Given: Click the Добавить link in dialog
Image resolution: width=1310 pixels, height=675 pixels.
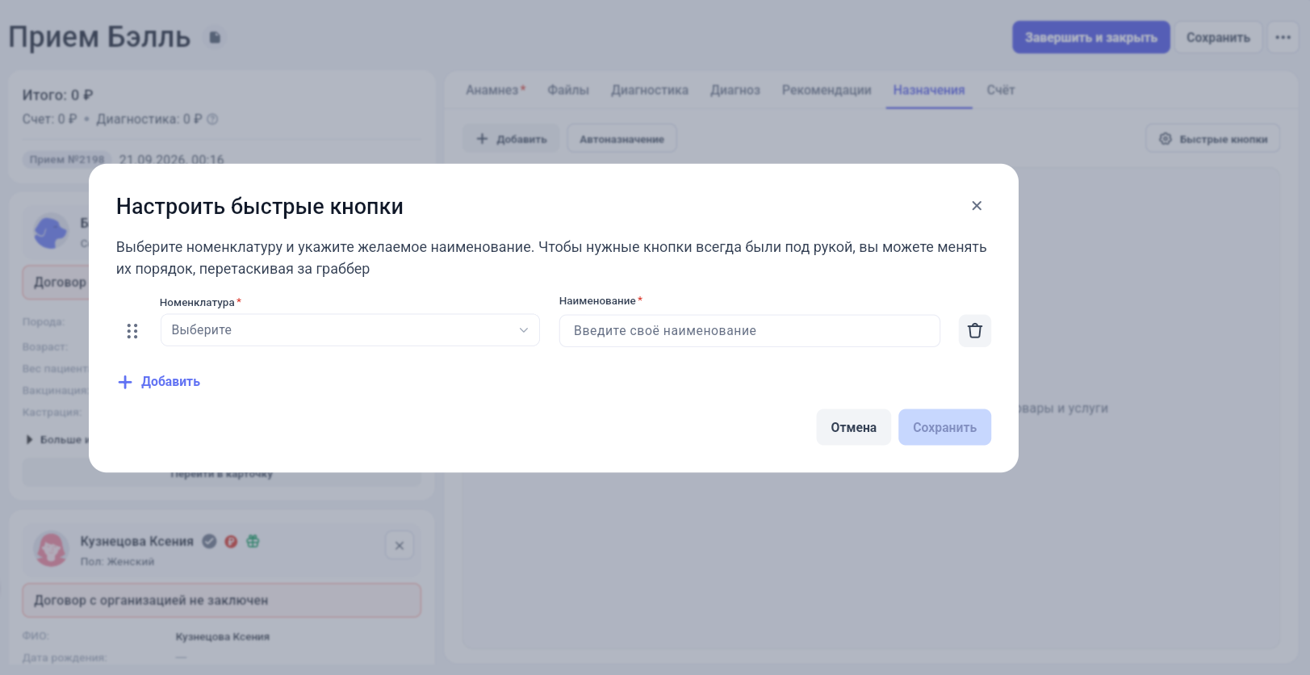Looking at the screenshot, I should coord(170,382).
